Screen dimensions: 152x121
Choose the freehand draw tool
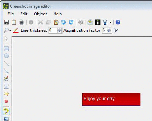coord(6,79)
